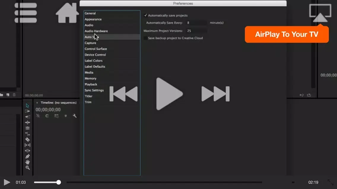Click the play audio icon in program monitor
Image resolution: width=337 pixels, height=189 pixels.
click(301, 95)
